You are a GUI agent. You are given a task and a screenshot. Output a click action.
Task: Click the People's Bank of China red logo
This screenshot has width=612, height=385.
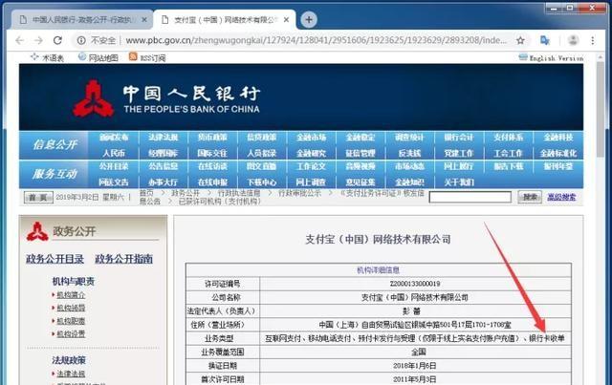pos(94,98)
